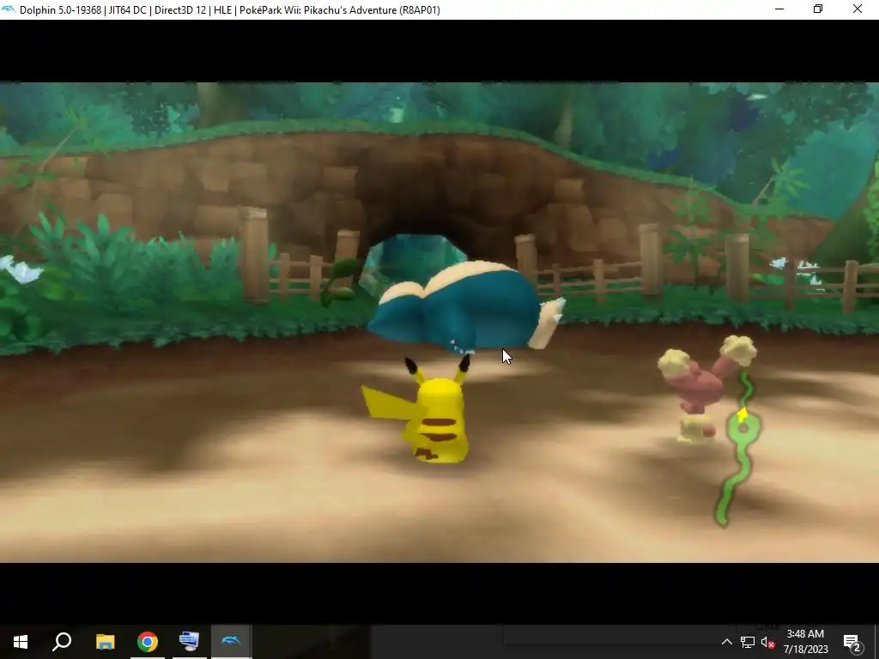Viewport: 879px width, 659px height.
Task: Switch to the computer monitor app in taskbar
Action: tap(189, 642)
